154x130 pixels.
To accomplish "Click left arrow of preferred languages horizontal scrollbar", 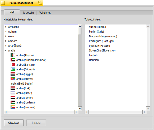I will [87, 112].
